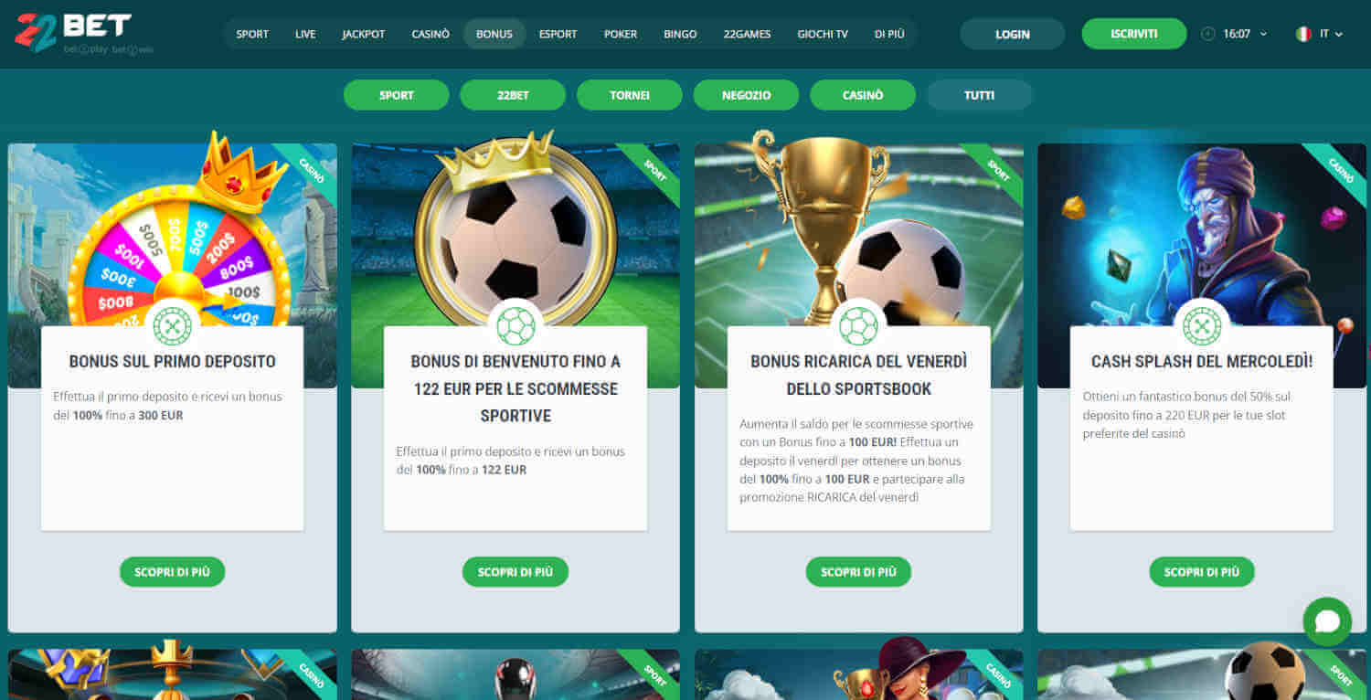Expand the DI PIÙ menu
Image resolution: width=1371 pixels, height=700 pixels.
(x=889, y=34)
